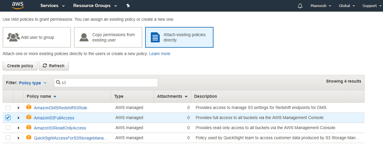Open AmazonS3FullAccess policy link
Viewport: 383px width, 146px height.
(x=54, y=118)
